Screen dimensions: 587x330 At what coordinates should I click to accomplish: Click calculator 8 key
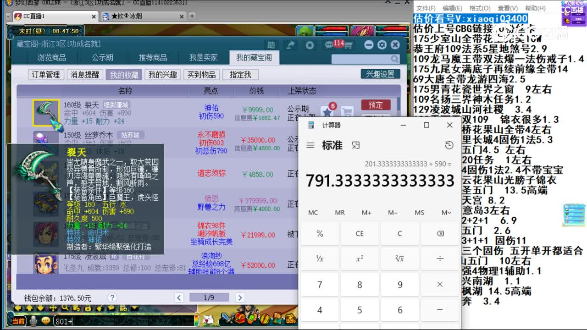(360, 285)
